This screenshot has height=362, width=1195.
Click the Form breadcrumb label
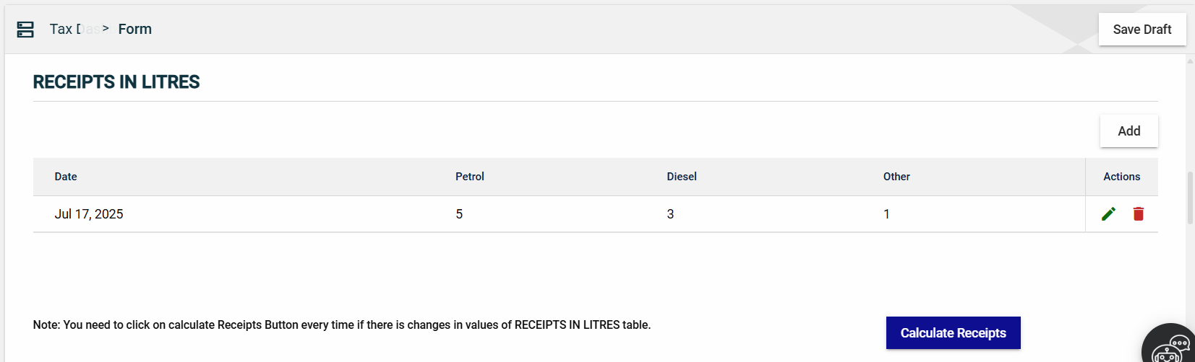[135, 30]
